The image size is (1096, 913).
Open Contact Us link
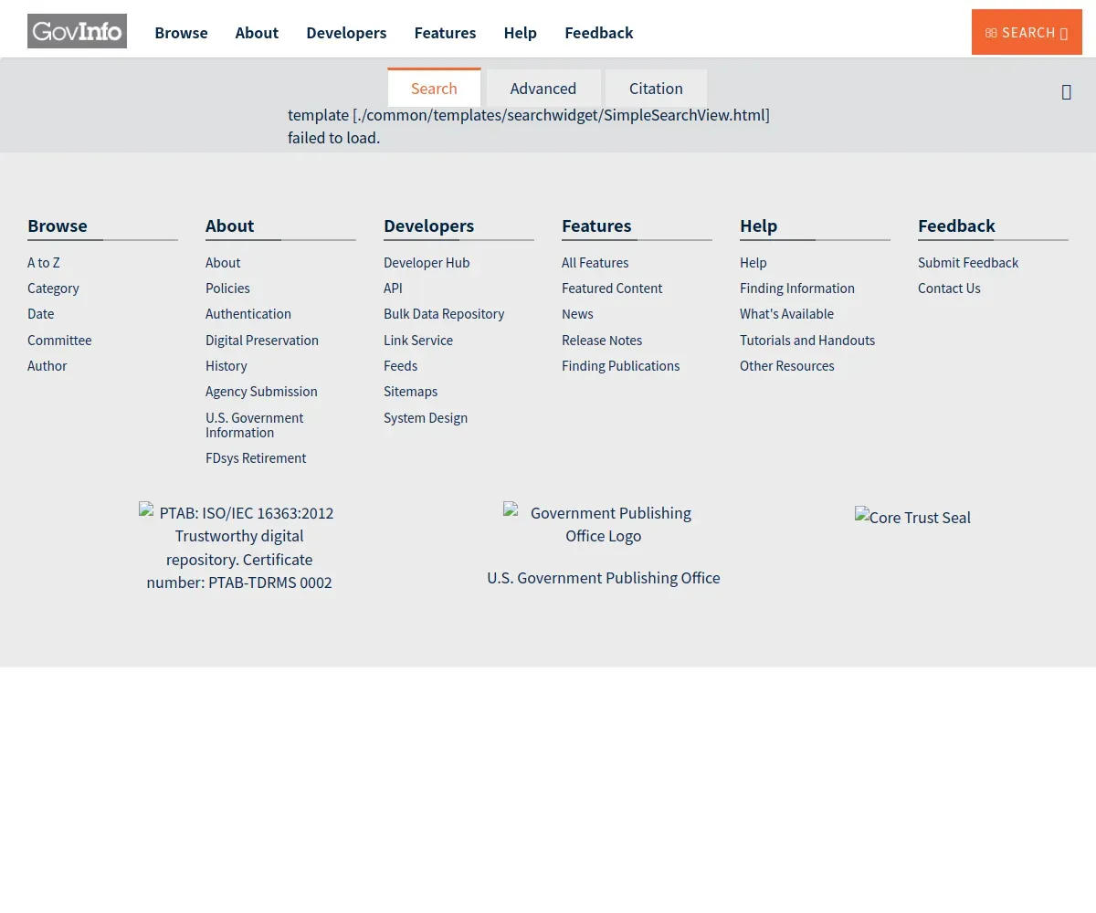coord(949,289)
